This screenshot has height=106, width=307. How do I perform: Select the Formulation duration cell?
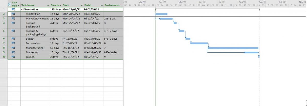(56, 43)
